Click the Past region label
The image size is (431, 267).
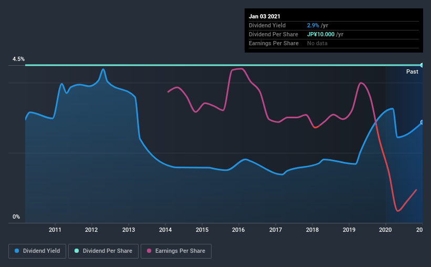412,71
